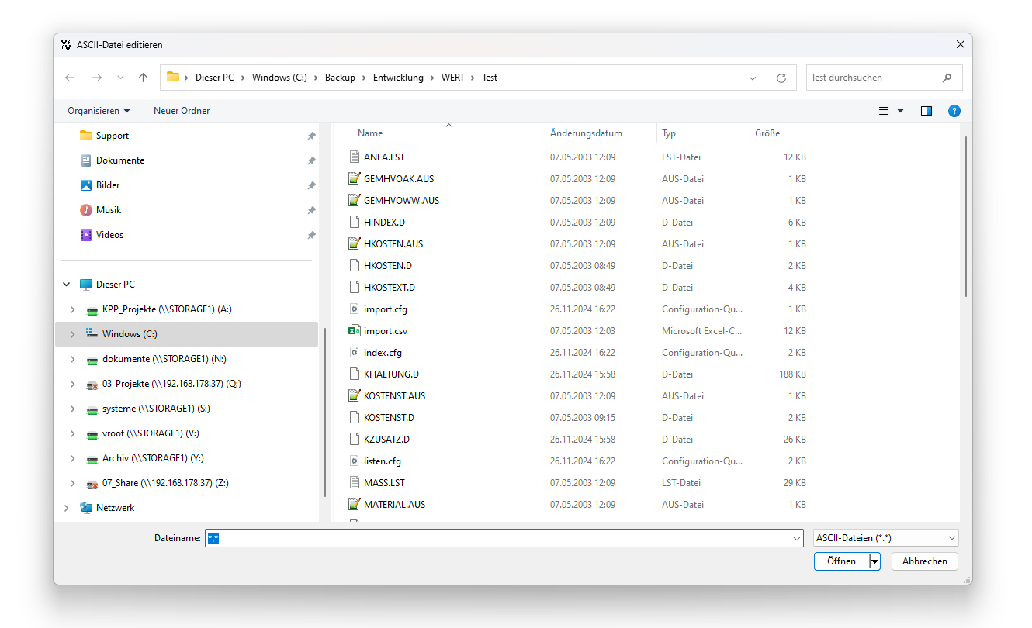Expand the Netzwerk tree node
Screen dimensions: 1032x628
67,508
